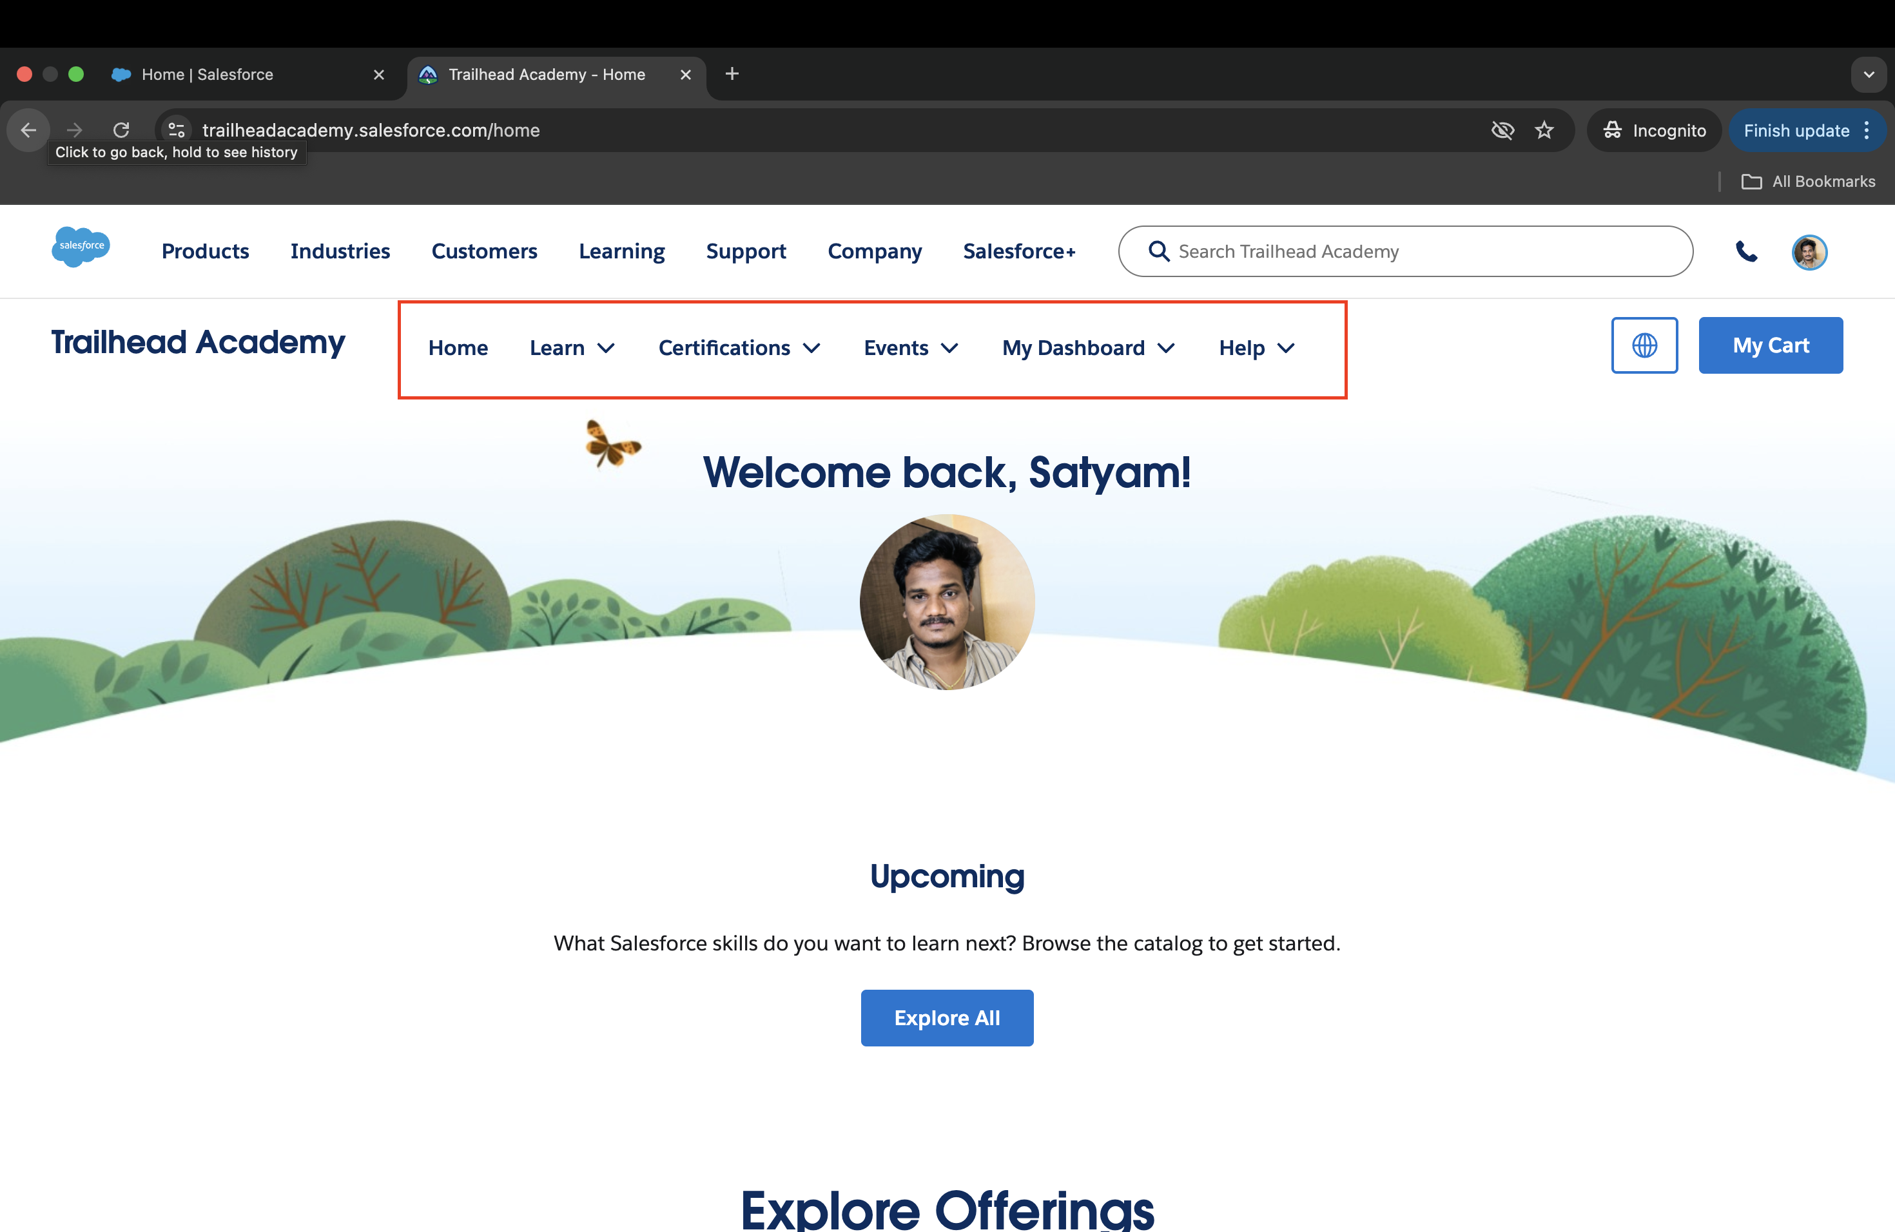Click the Trailhead Academy title
Screen dimensions: 1895x1232
[x=199, y=342]
